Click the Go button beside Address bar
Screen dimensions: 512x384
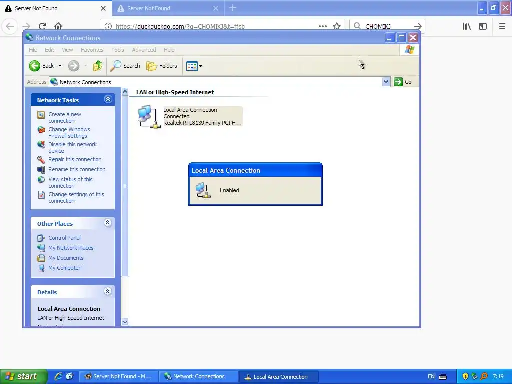(x=403, y=82)
